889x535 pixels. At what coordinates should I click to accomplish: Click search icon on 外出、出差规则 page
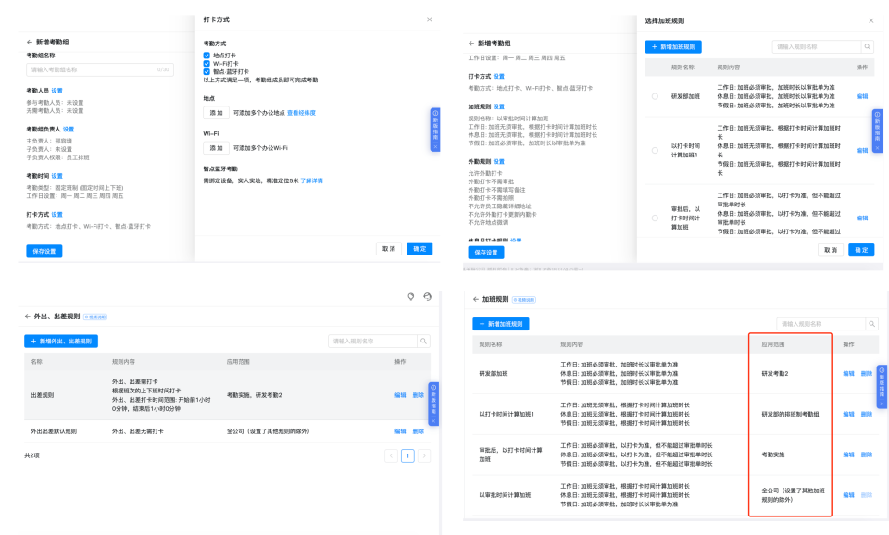coord(423,342)
